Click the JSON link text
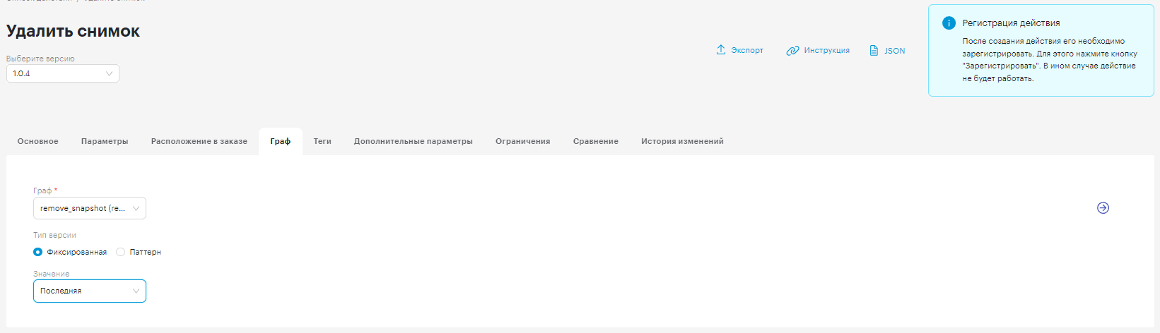The height and width of the screenshot is (333, 1160). click(895, 51)
